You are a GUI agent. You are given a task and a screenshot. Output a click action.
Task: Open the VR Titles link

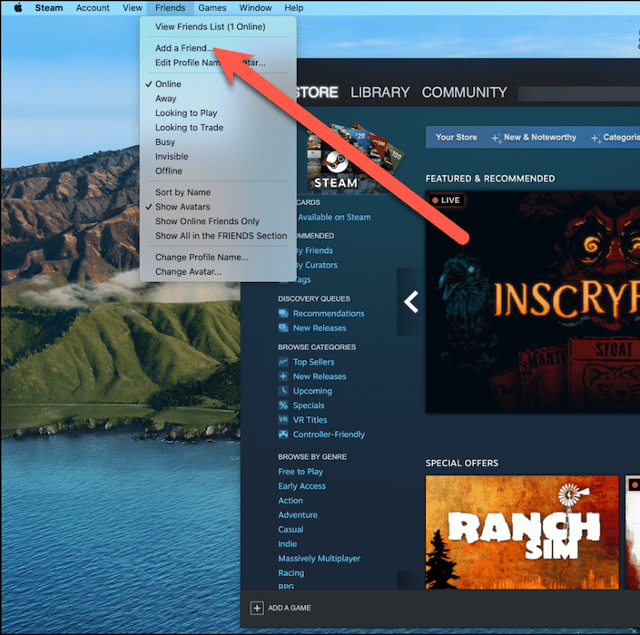pyautogui.click(x=310, y=420)
